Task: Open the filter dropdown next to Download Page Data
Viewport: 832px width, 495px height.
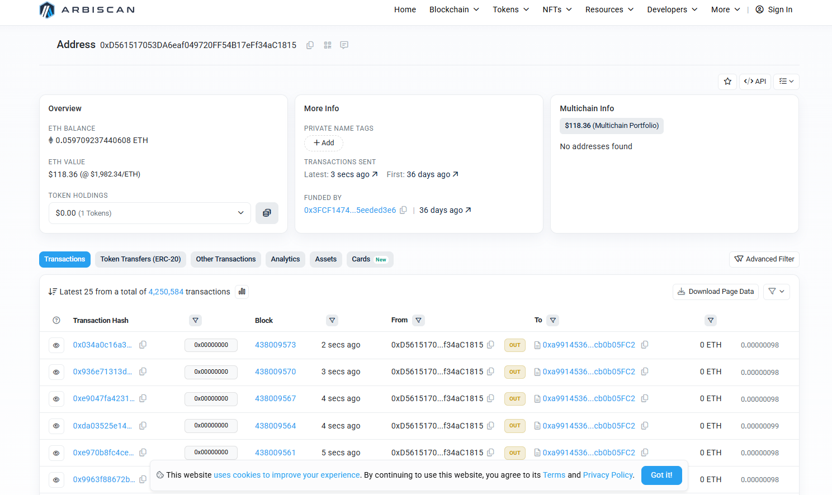Action: pyautogui.click(x=776, y=292)
